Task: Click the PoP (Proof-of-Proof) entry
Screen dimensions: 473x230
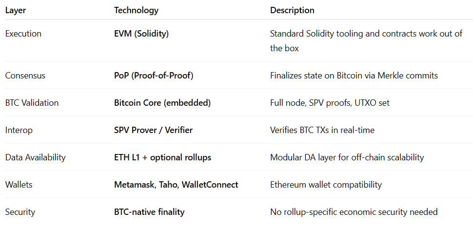Action: click(x=152, y=76)
